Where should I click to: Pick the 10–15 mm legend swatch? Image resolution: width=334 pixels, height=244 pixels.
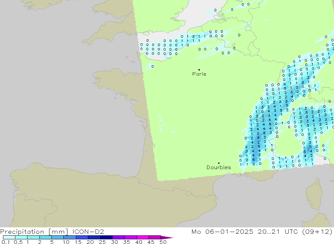(x=70, y=237)
